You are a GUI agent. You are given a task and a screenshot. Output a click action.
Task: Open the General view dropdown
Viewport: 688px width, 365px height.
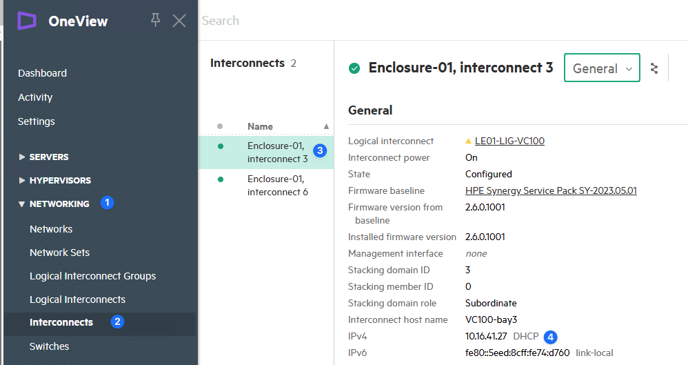602,68
